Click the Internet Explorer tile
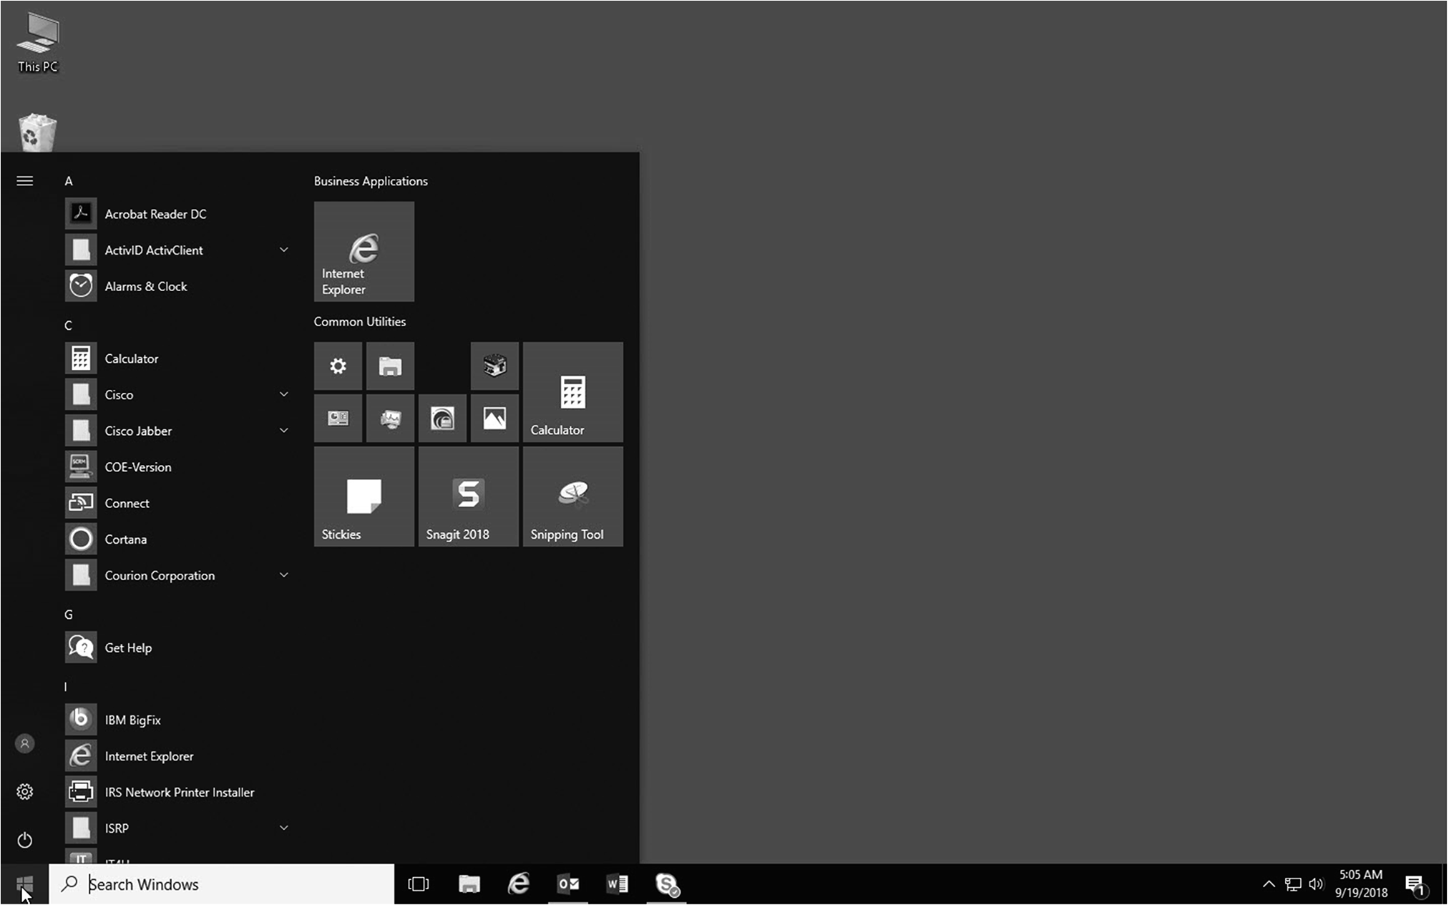 point(364,251)
